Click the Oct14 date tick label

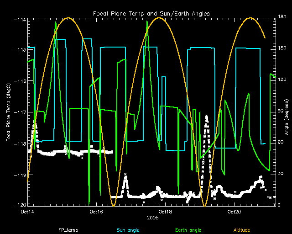[27, 212]
